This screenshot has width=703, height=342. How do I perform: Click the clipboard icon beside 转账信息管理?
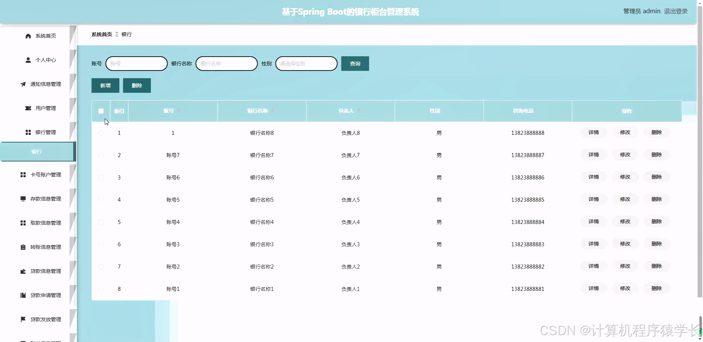click(23, 247)
